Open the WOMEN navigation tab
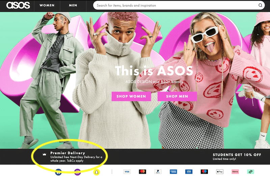The width and height of the screenshot is (270, 176). (x=47, y=5)
